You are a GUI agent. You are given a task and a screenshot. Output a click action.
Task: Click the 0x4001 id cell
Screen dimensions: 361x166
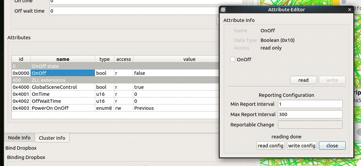click(x=21, y=94)
